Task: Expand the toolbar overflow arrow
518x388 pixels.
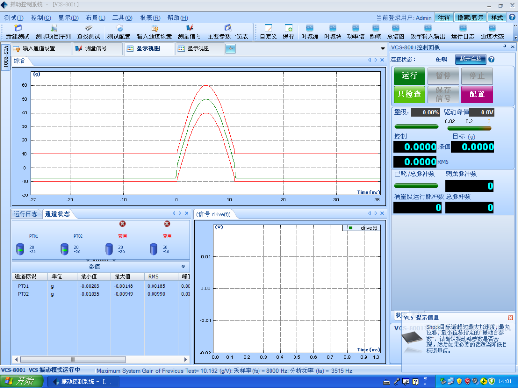Action: [x=515, y=37]
